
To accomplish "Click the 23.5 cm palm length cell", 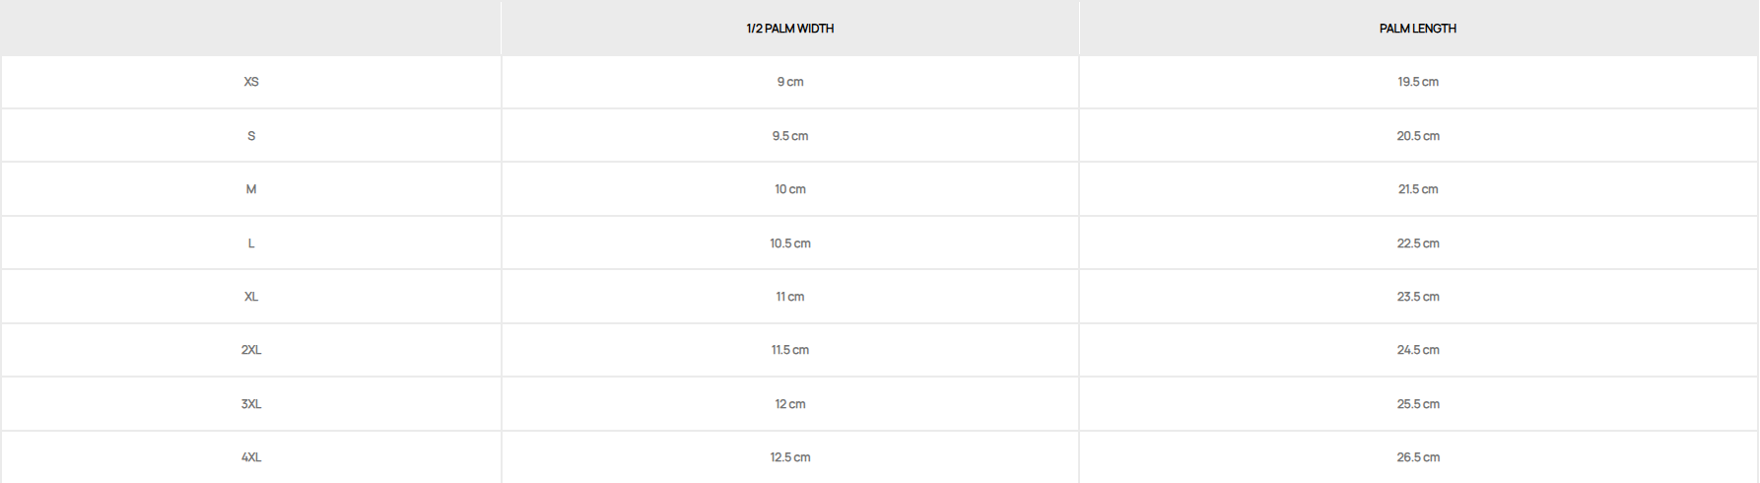I will [1417, 297].
